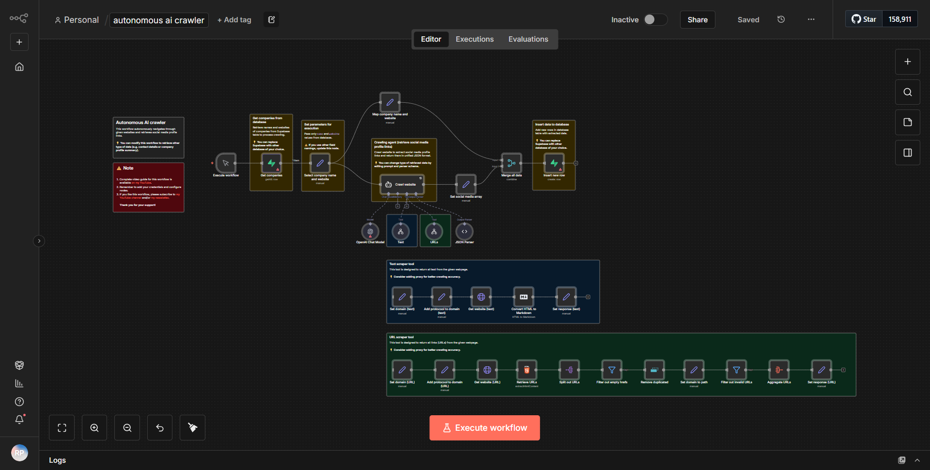Toggle the workflow from Inactive to Active
The image size is (930, 470).
point(654,19)
